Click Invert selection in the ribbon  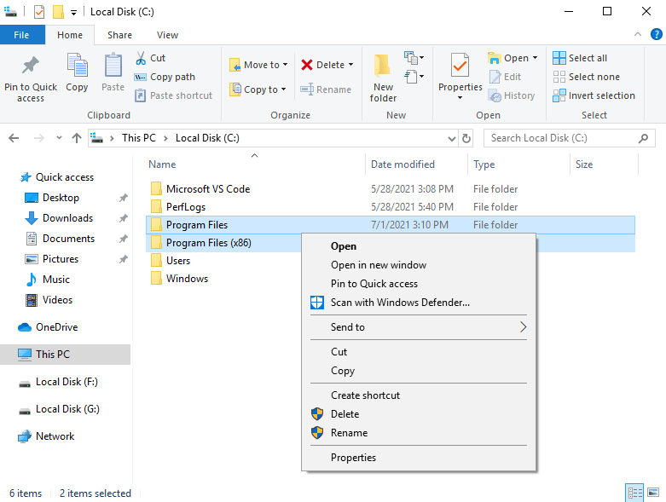click(594, 95)
